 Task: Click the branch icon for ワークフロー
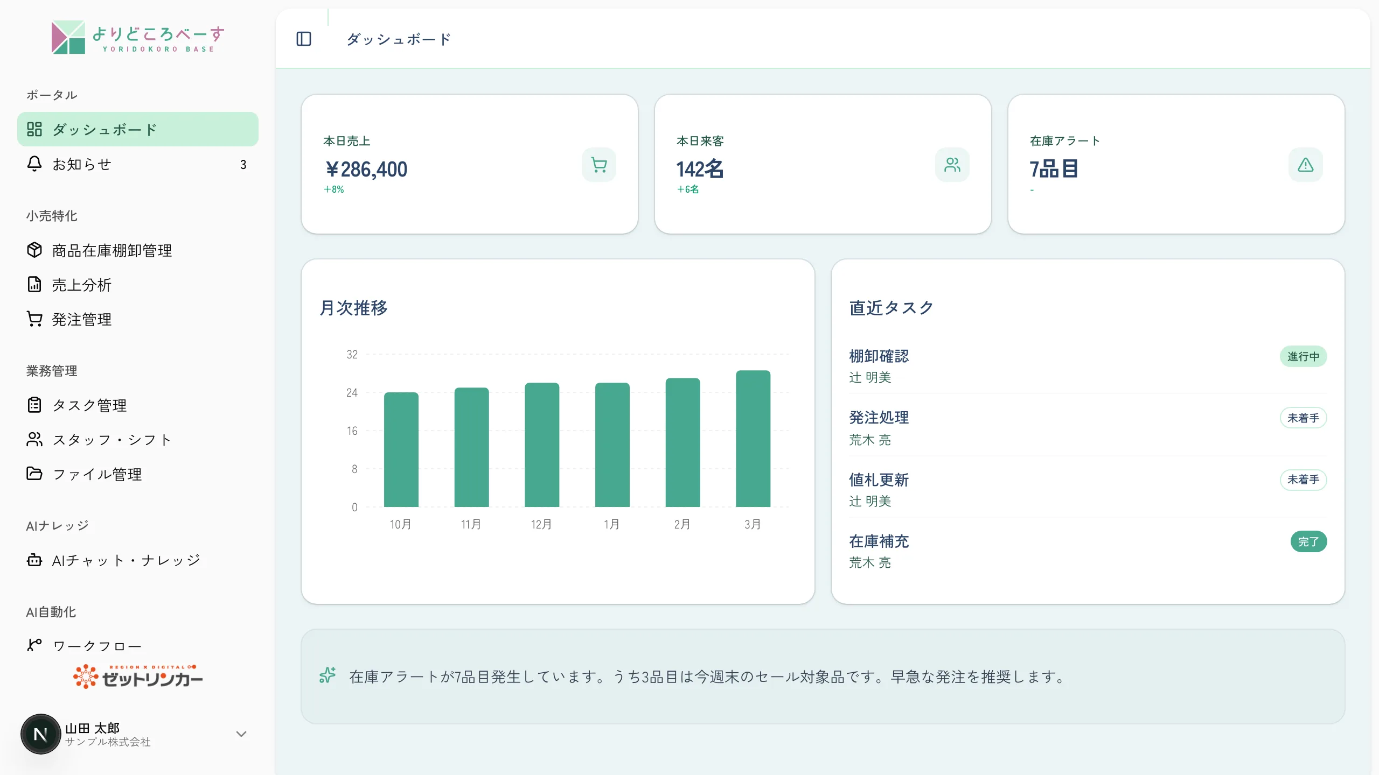34,644
